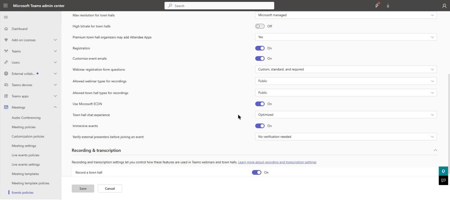
Task: Click the Dashboard home icon
Action: point(6,29)
